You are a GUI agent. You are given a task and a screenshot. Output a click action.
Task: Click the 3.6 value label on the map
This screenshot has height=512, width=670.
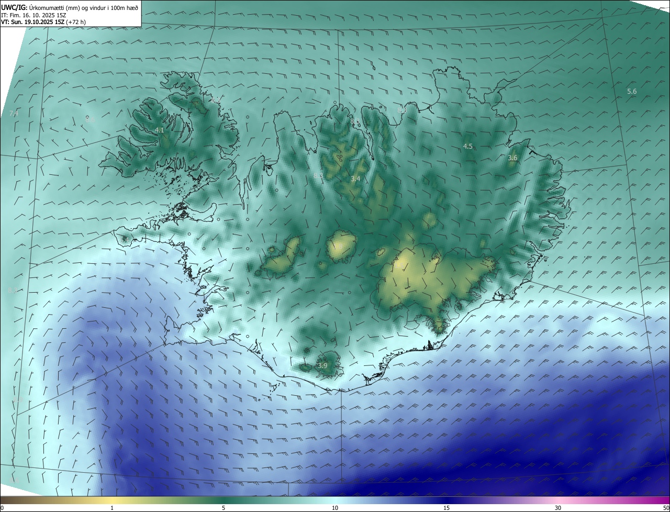pos(512,158)
